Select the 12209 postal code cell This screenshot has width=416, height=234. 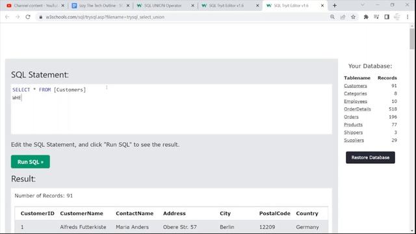click(x=267, y=227)
